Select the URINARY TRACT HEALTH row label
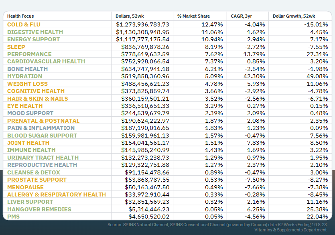This screenshot has height=235, width=335. pyautogui.click(x=43, y=158)
